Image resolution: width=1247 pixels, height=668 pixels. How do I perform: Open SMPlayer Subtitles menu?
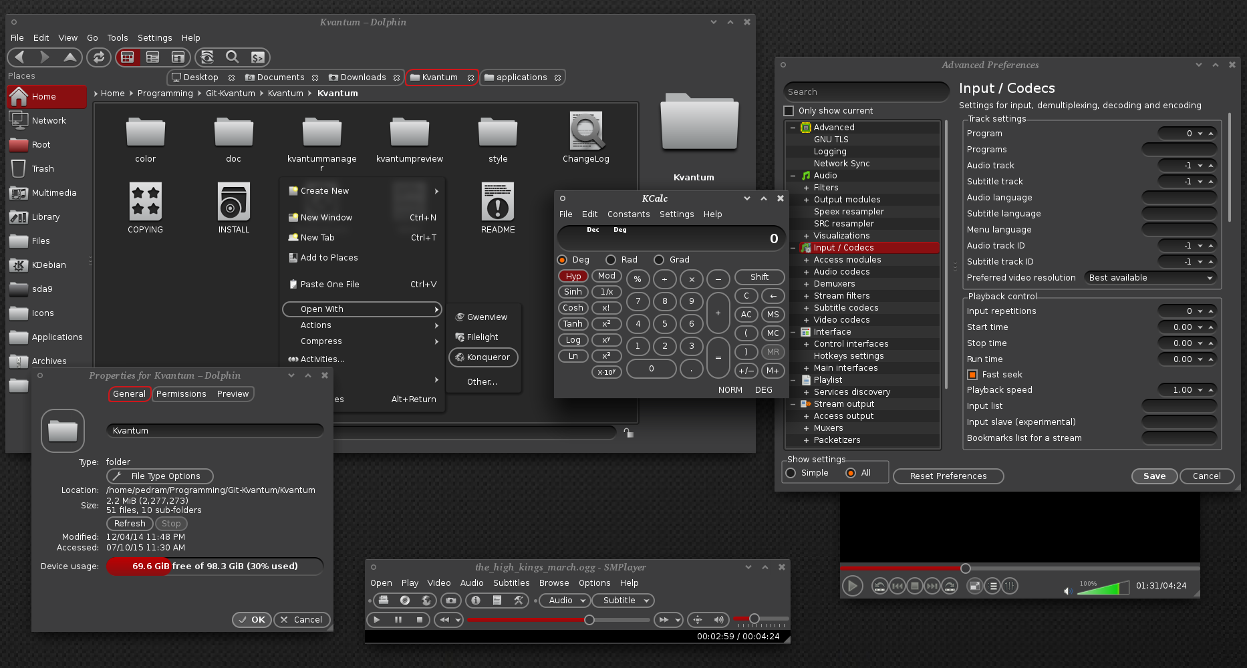[x=511, y=583]
